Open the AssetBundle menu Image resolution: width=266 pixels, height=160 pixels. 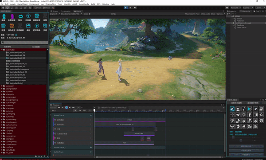point(84,4)
